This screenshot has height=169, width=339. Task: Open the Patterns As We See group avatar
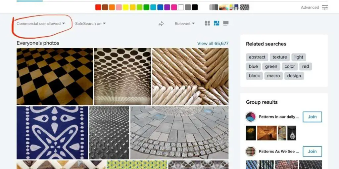pos(251,151)
